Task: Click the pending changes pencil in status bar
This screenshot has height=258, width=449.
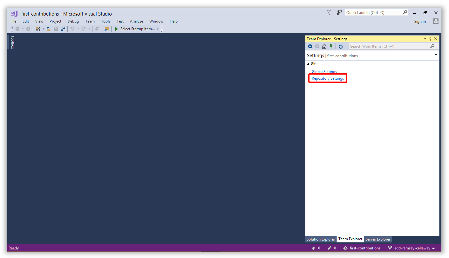Action: click(330, 248)
